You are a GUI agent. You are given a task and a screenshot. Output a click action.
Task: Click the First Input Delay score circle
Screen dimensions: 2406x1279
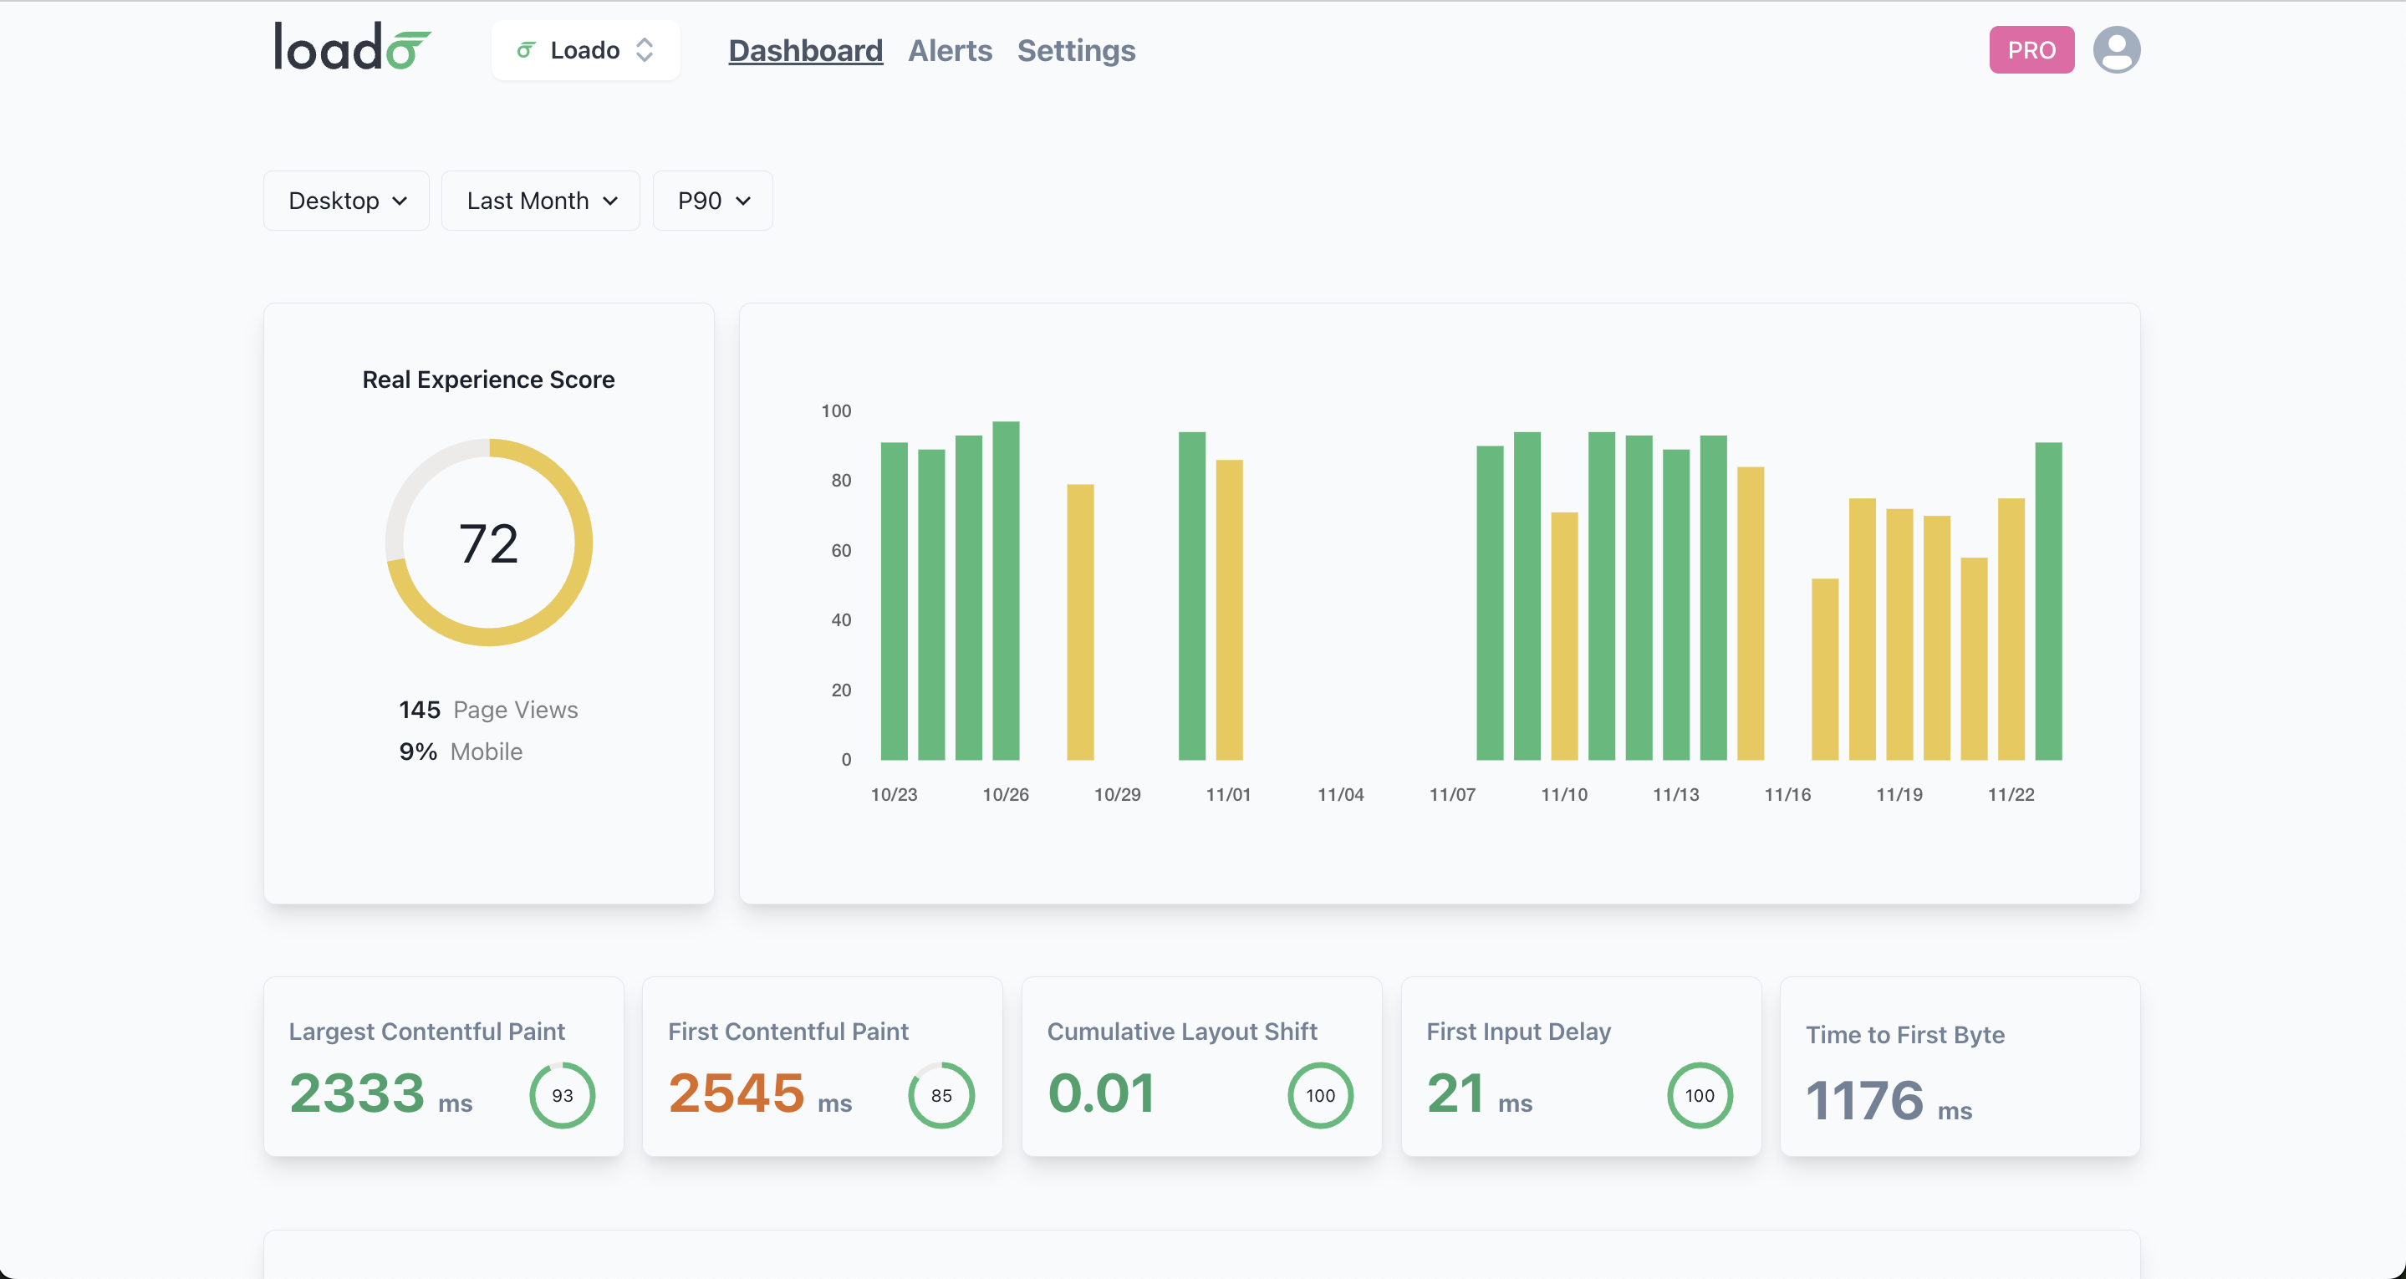pos(1699,1094)
